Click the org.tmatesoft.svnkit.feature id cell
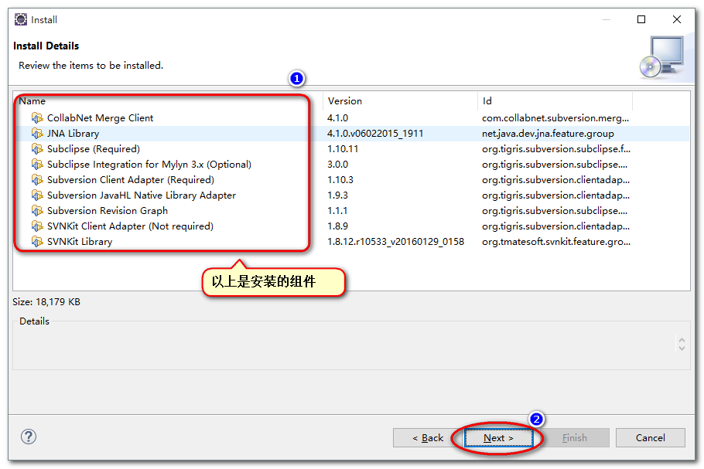Viewport: 704px width, 469px height. 555,242
